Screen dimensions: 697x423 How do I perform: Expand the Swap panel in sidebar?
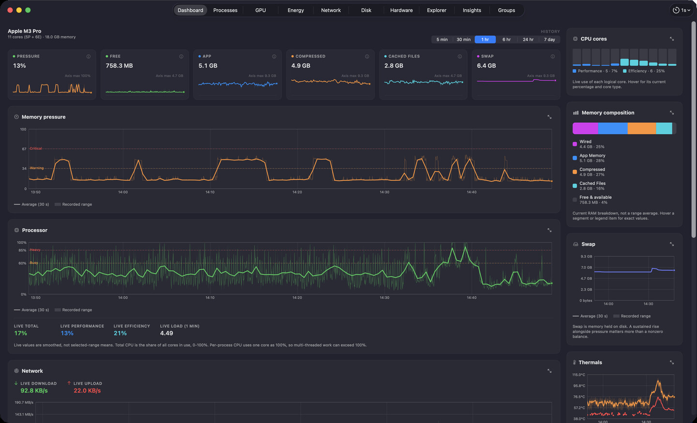click(672, 244)
